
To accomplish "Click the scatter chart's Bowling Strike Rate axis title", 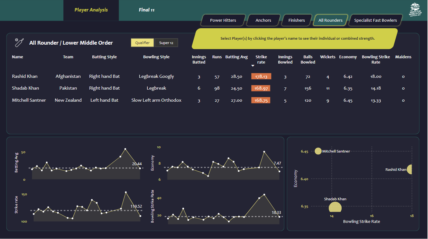I will point(361,222).
